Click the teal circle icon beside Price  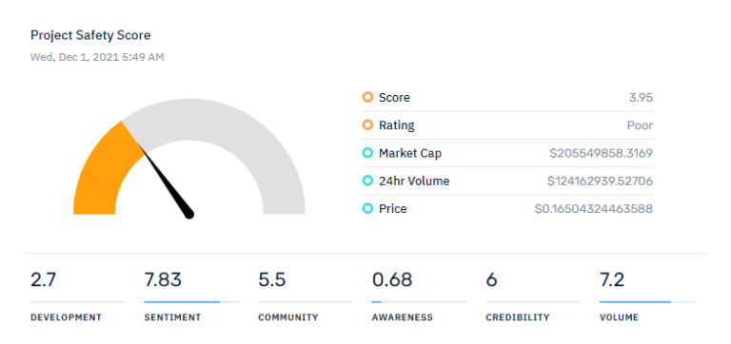pos(367,208)
